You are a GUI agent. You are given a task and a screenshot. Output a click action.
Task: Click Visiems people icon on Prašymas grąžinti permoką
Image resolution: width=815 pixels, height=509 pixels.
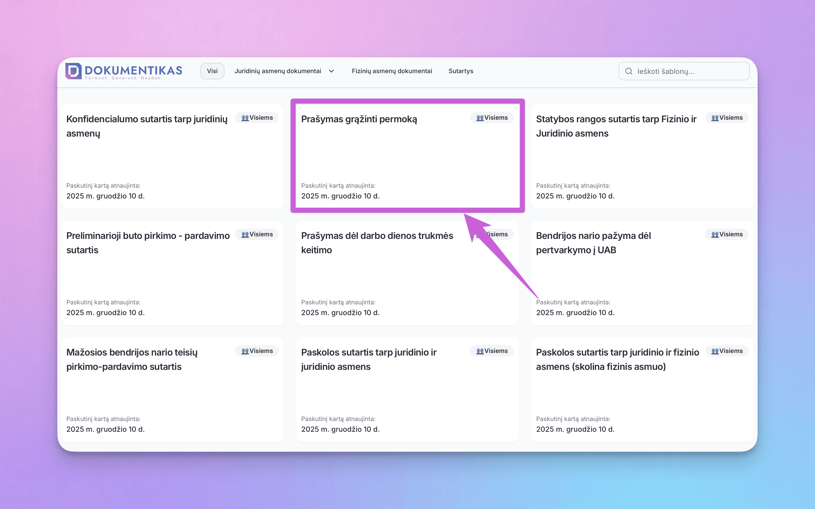(x=480, y=118)
